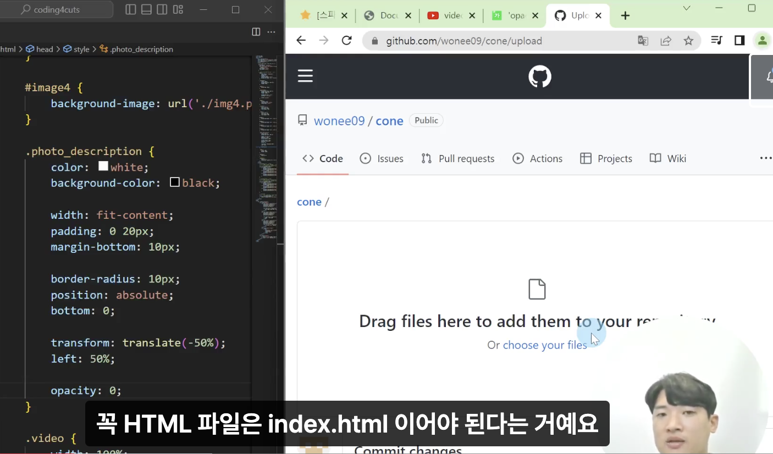Click the file icon in the drop area
This screenshot has height=454, width=773.
tap(537, 289)
